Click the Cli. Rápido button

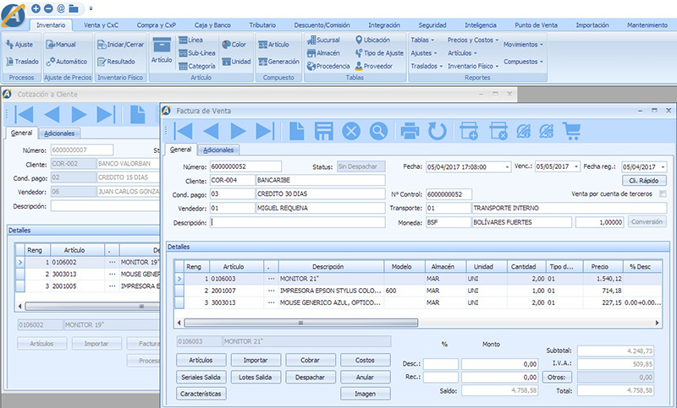[645, 181]
